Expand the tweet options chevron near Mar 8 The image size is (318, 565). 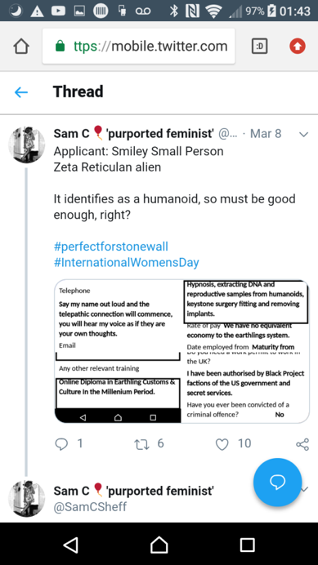(x=304, y=135)
